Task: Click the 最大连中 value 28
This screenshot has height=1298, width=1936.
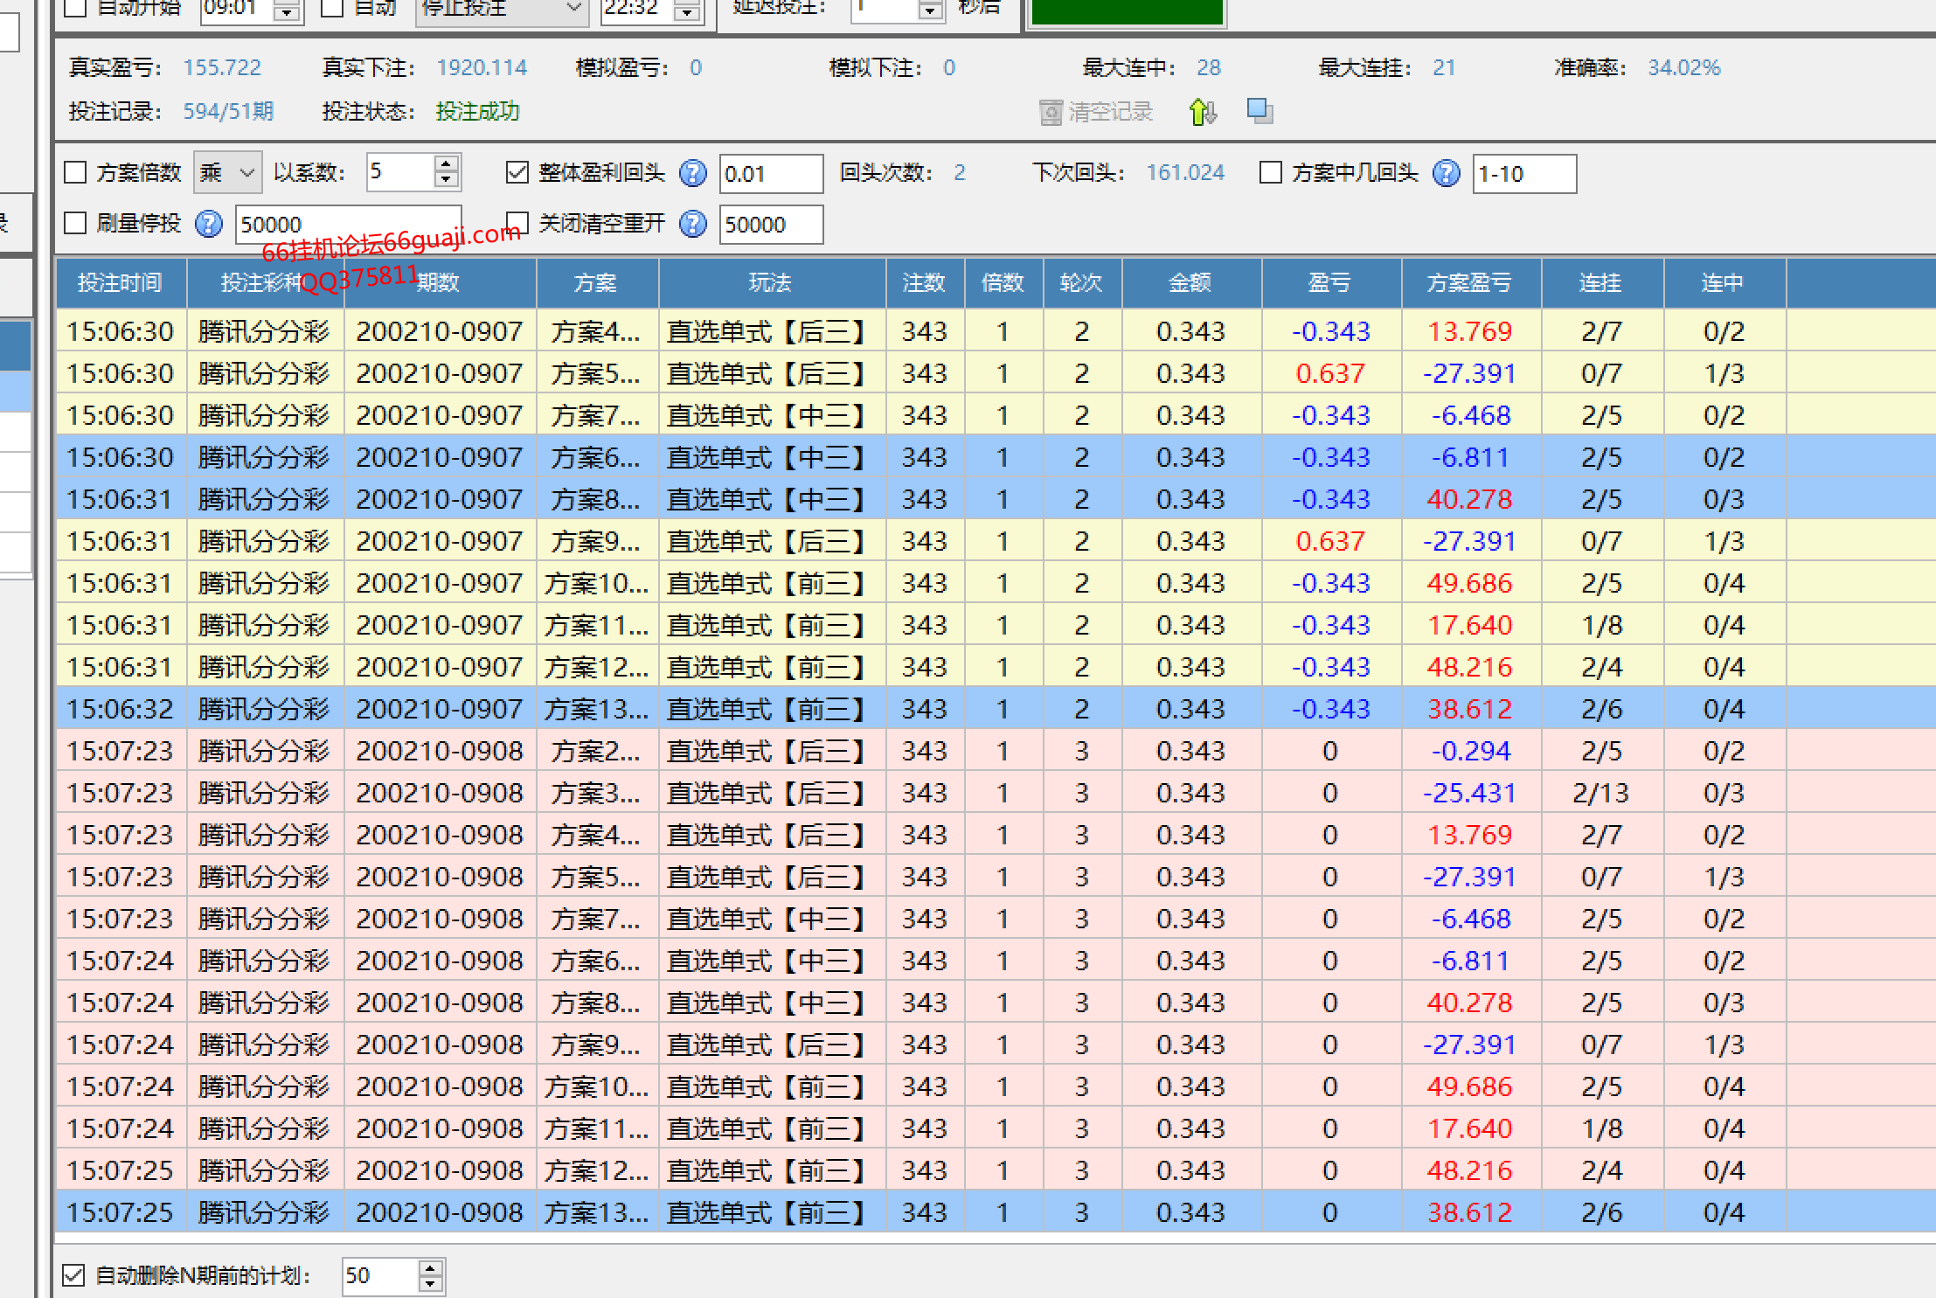Action: 1209,67
